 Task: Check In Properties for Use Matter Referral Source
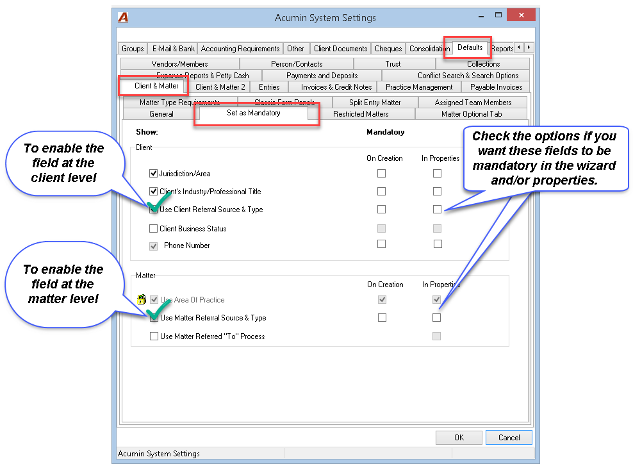[x=436, y=318]
